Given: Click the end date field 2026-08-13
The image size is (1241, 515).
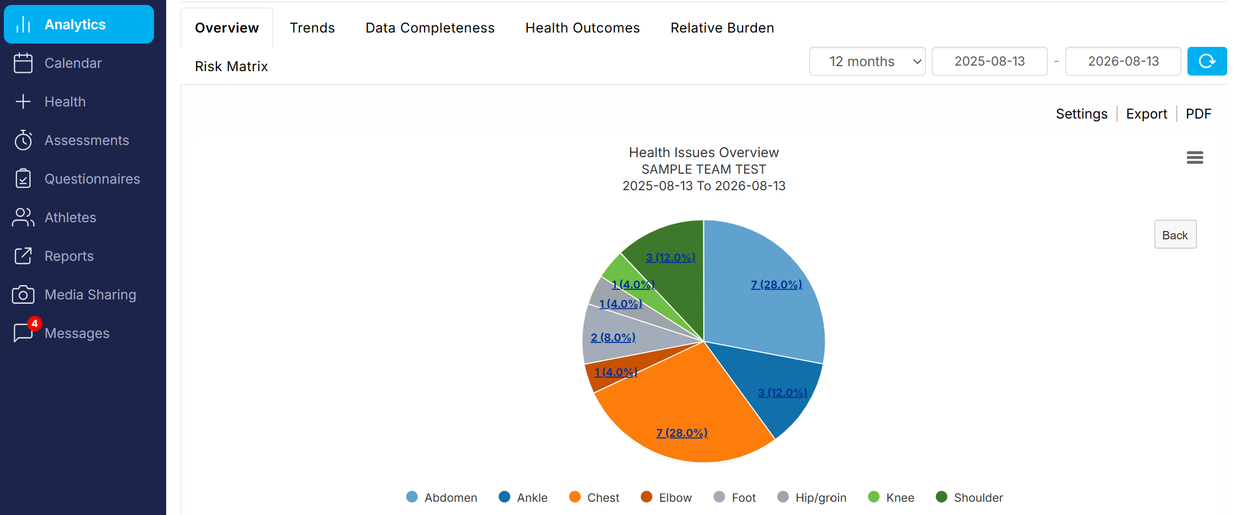Looking at the screenshot, I should (x=1123, y=61).
